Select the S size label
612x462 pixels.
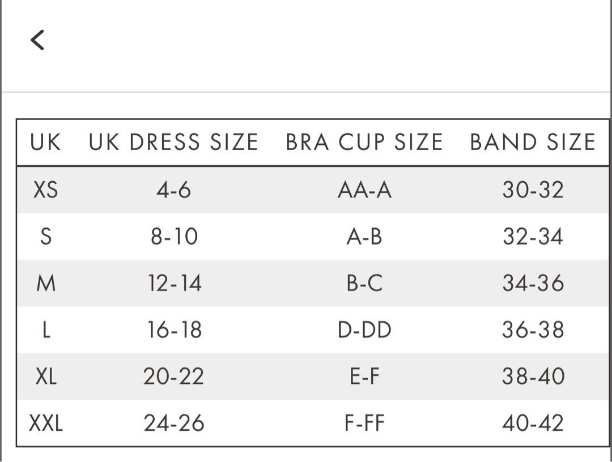click(47, 237)
